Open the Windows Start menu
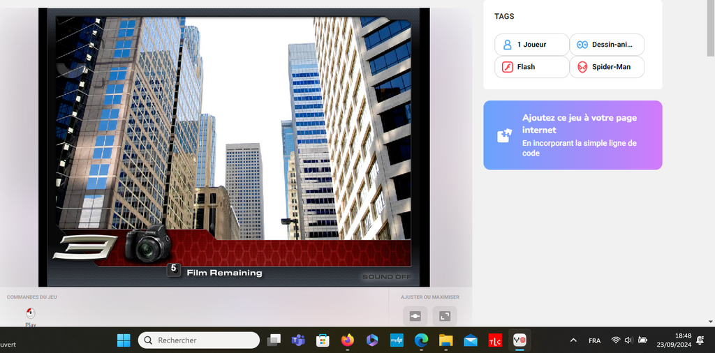 tap(124, 340)
